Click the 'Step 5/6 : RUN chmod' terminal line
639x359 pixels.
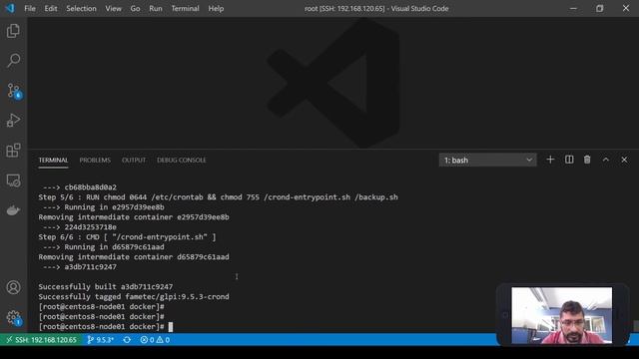218,197
